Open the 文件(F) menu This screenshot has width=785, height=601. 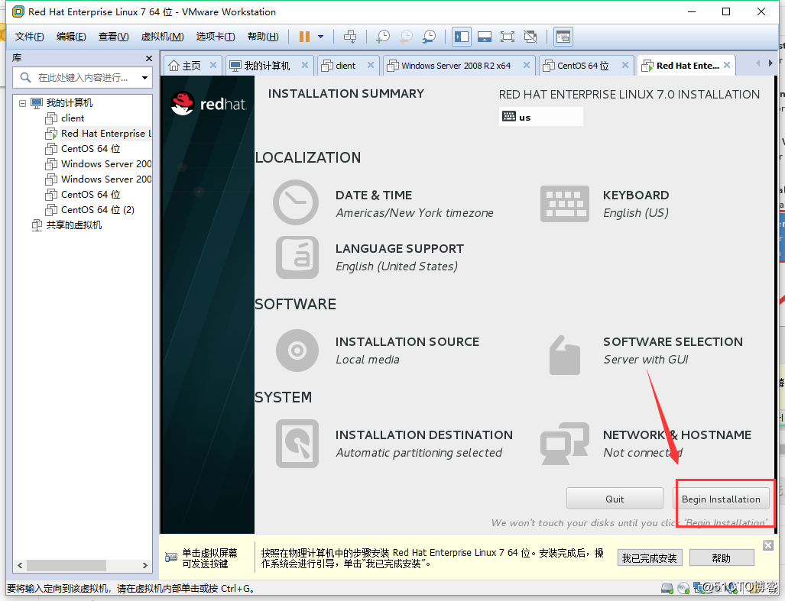tap(30, 37)
